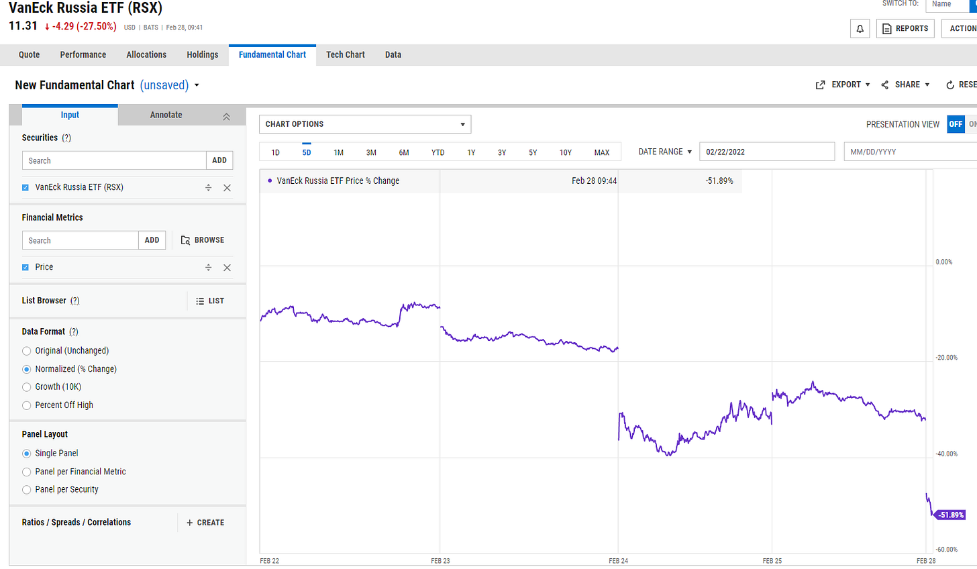The width and height of the screenshot is (977, 569).
Task: Select the Fundamental Chart tab
Action: tap(272, 55)
